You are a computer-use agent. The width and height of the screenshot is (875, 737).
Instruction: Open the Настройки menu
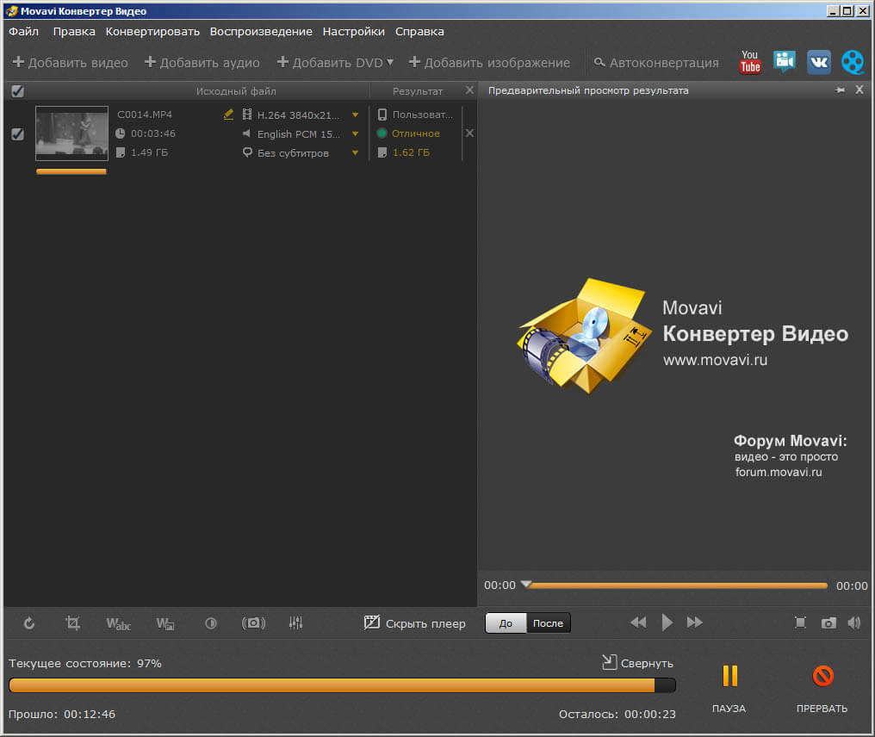[x=354, y=31]
